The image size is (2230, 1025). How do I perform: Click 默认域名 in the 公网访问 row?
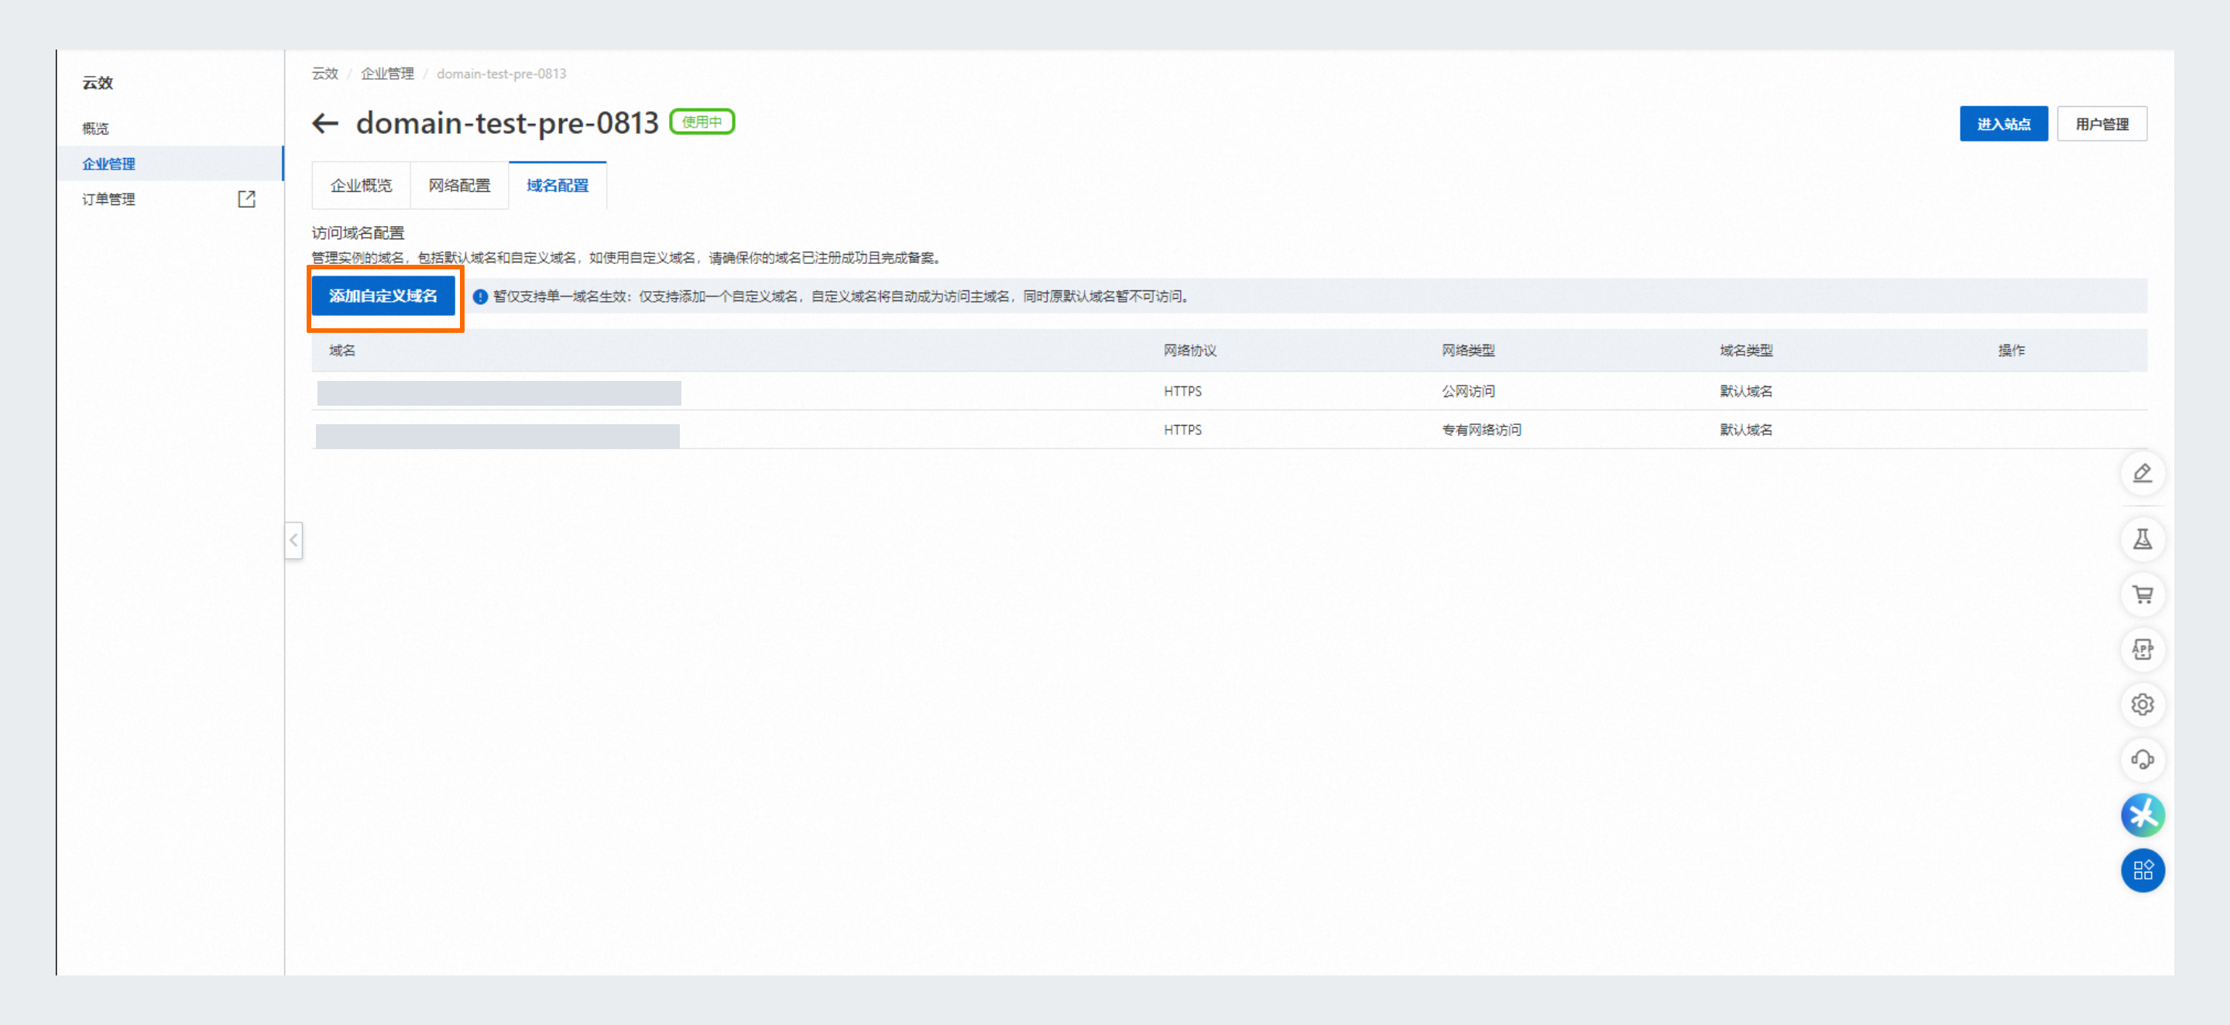tap(1746, 391)
